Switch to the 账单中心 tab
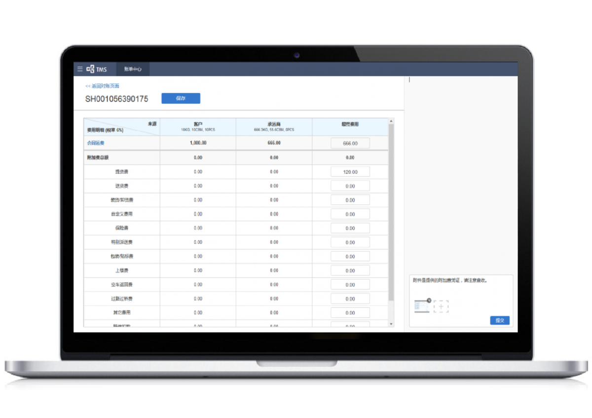This screenshot has width=592, height=418. click(133, 69)
